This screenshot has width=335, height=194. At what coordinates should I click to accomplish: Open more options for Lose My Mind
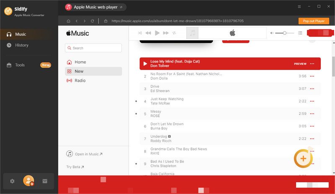(x=312, y=64)
